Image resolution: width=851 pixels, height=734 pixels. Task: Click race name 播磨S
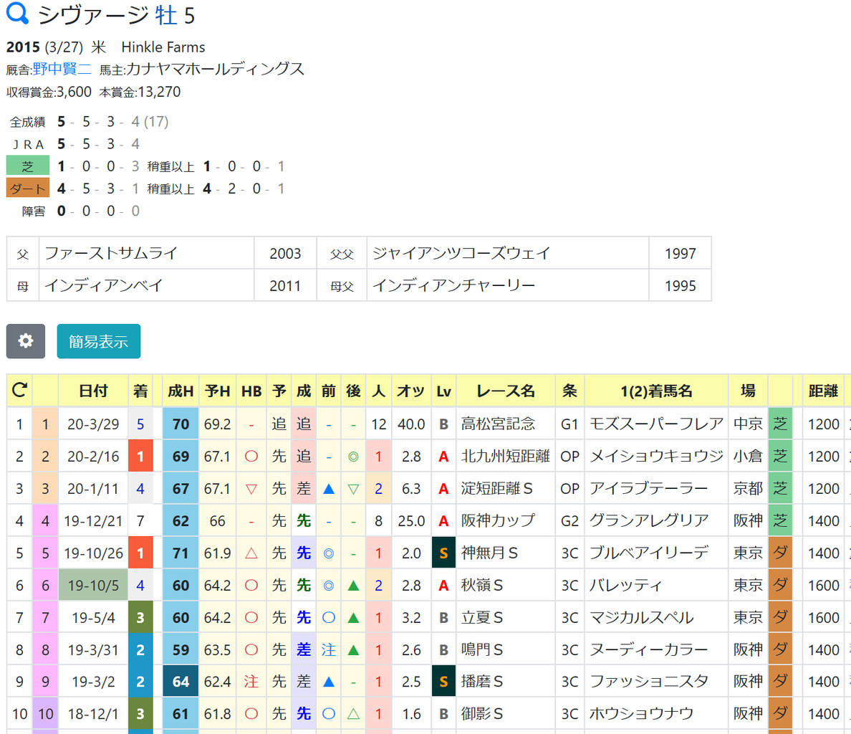482,682
